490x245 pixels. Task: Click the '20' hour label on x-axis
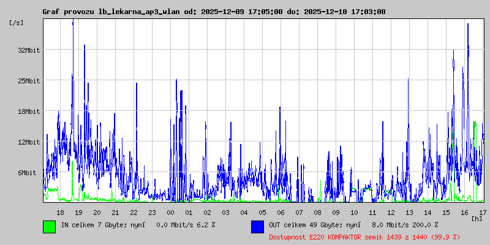(x=97, y=213)
